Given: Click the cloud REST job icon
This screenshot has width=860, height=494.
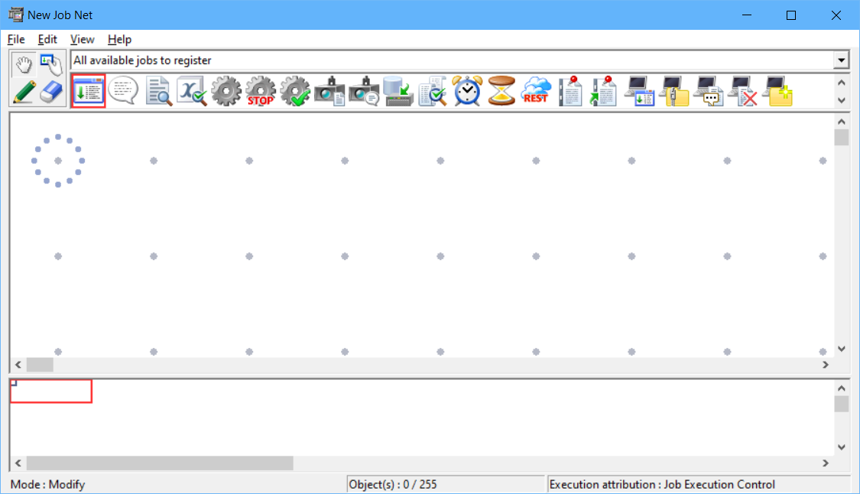Looking at the screenshot, I should pyautogui.click(x=536, y=91).
